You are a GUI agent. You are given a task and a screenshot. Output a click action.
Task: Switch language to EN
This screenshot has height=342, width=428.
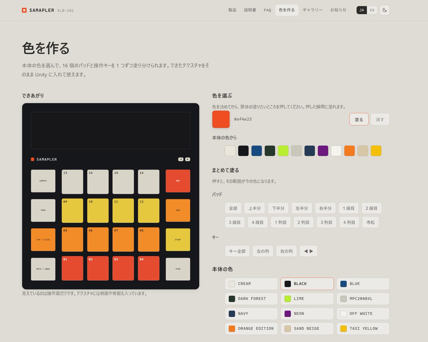[x=372, y=10]
